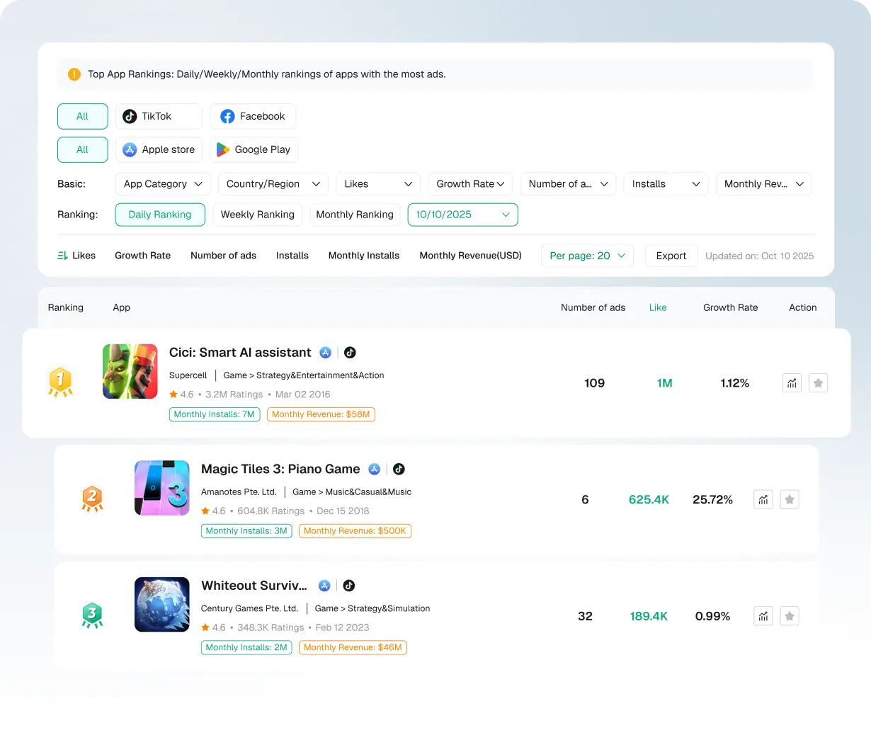Enable the TikTok platform filter
This screenshot has width=871, height=733.
pos(158,116)
